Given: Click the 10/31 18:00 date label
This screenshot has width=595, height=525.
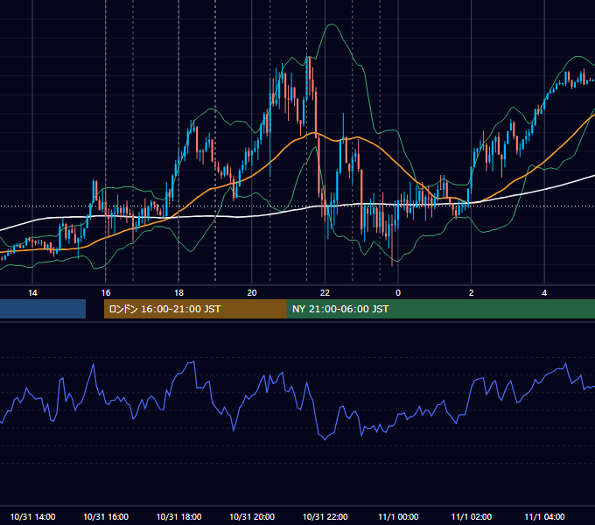Looking at the screenshot, I should point(178,516).
